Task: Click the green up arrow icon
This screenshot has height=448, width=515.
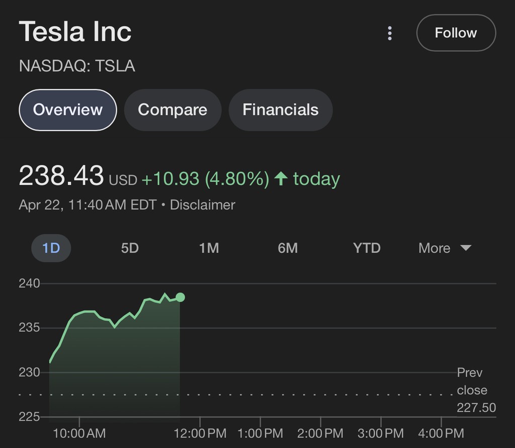Action: pyautogui.click(x=281, y=178)
